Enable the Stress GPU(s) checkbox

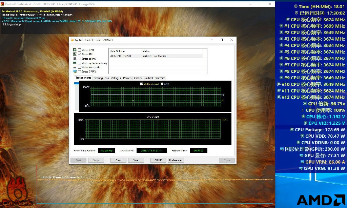pyautogui.click(x=79, y=71)
